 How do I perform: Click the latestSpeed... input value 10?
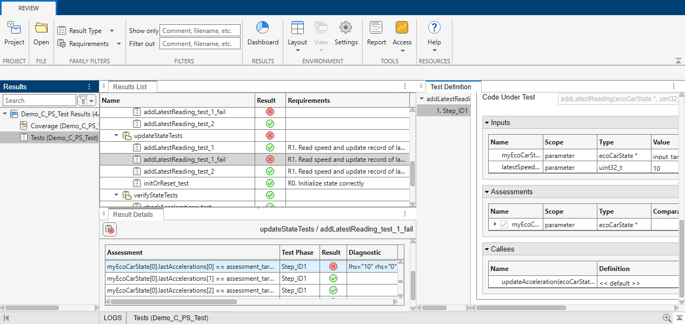point(664,168)
